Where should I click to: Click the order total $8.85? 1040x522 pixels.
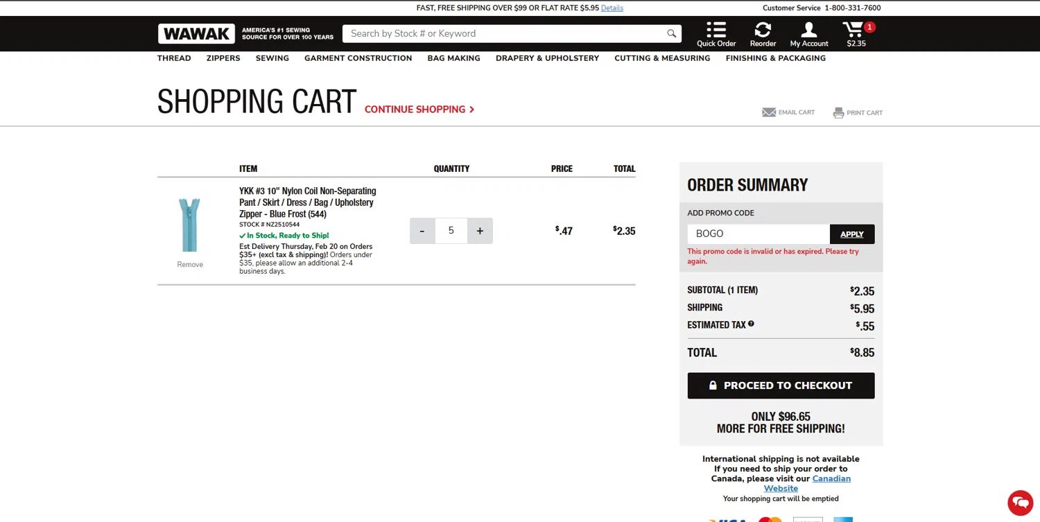(x=863, y=352)
